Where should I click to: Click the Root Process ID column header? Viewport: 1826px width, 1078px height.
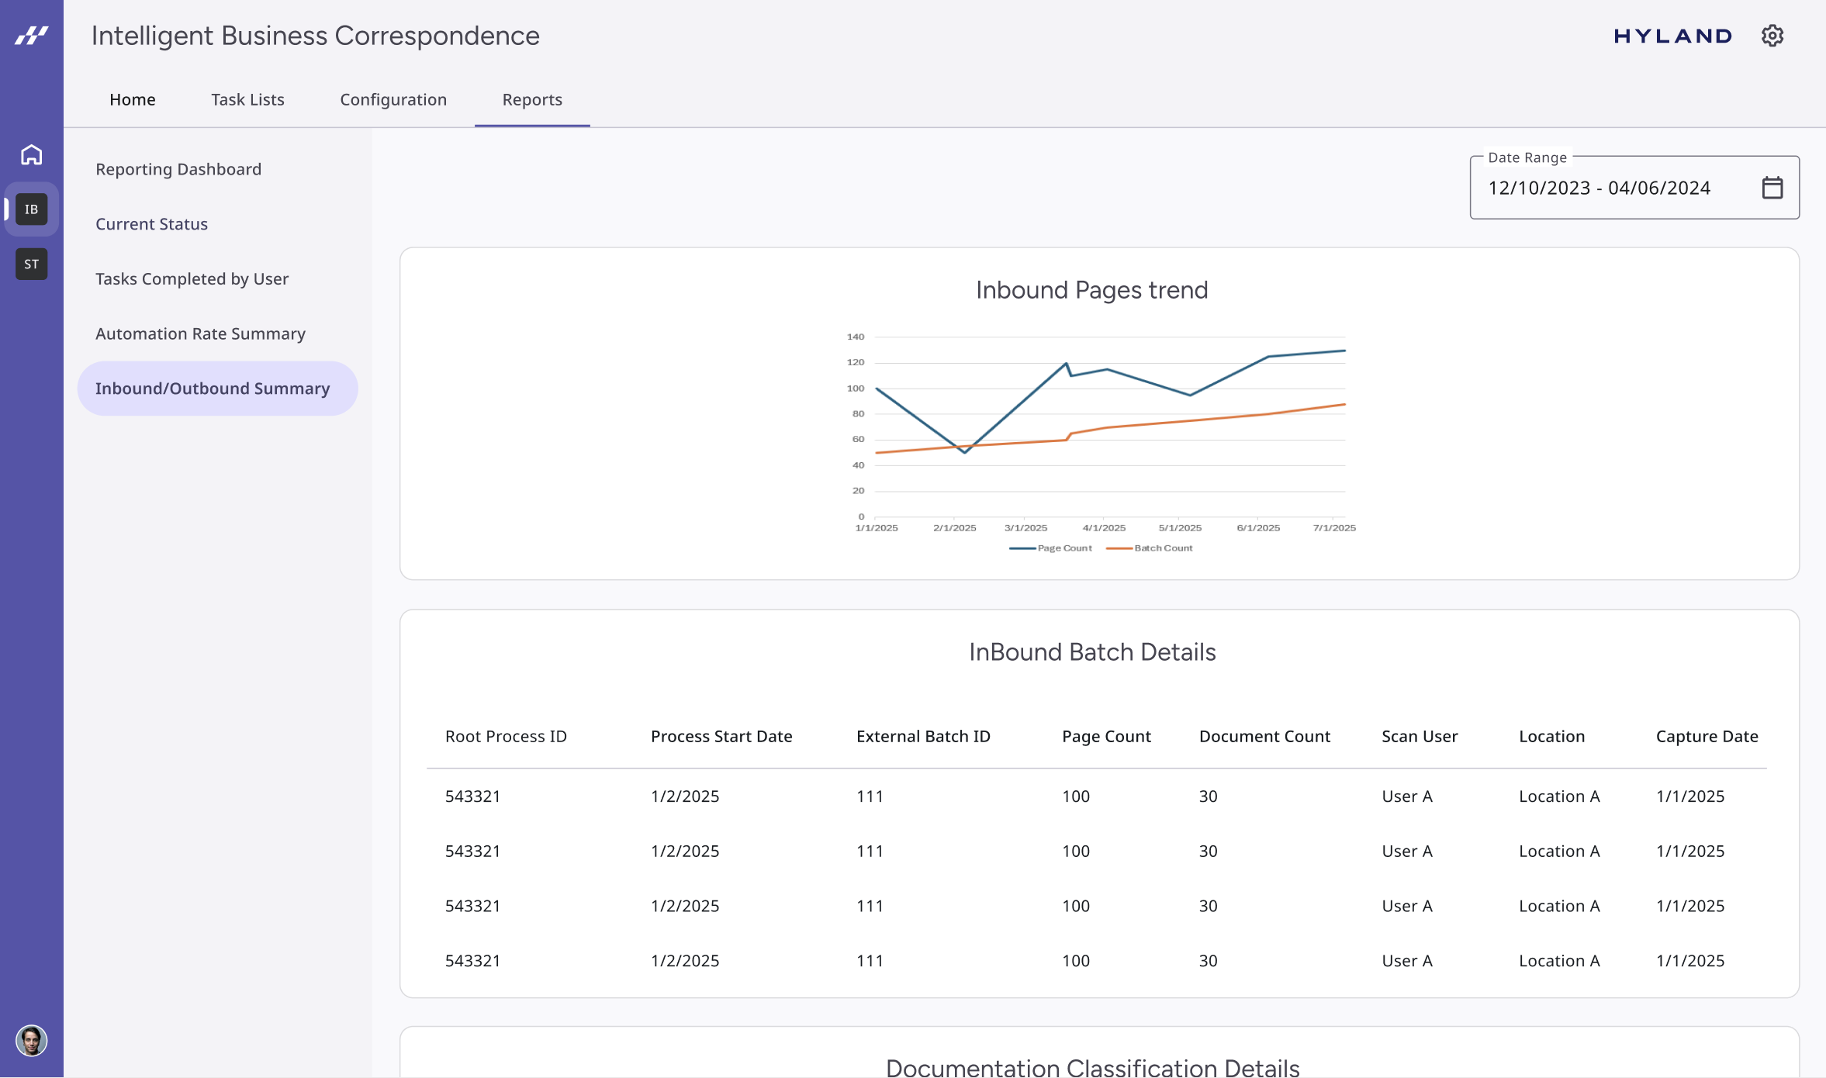506,736
